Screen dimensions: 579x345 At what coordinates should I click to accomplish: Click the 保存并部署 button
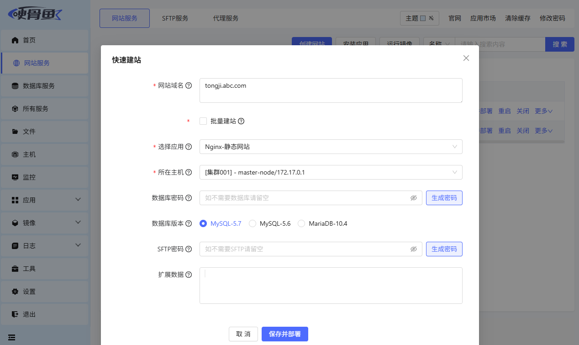284,334
